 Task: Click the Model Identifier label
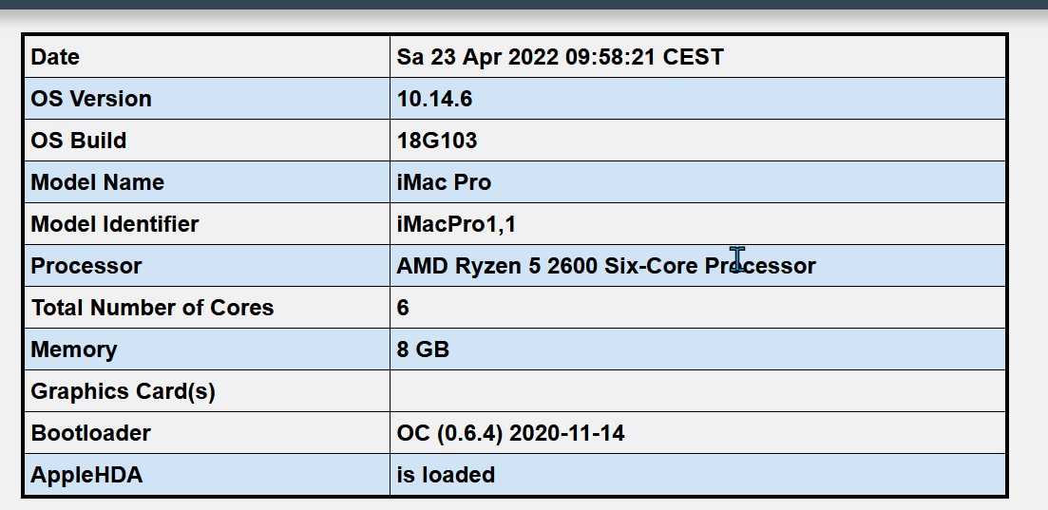(x=115, y=224)
